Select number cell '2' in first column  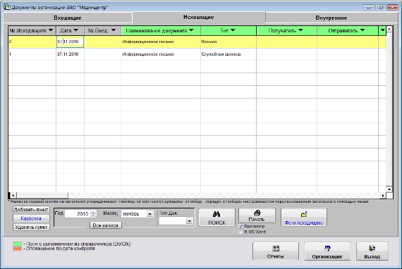click(x=32, y=42)
